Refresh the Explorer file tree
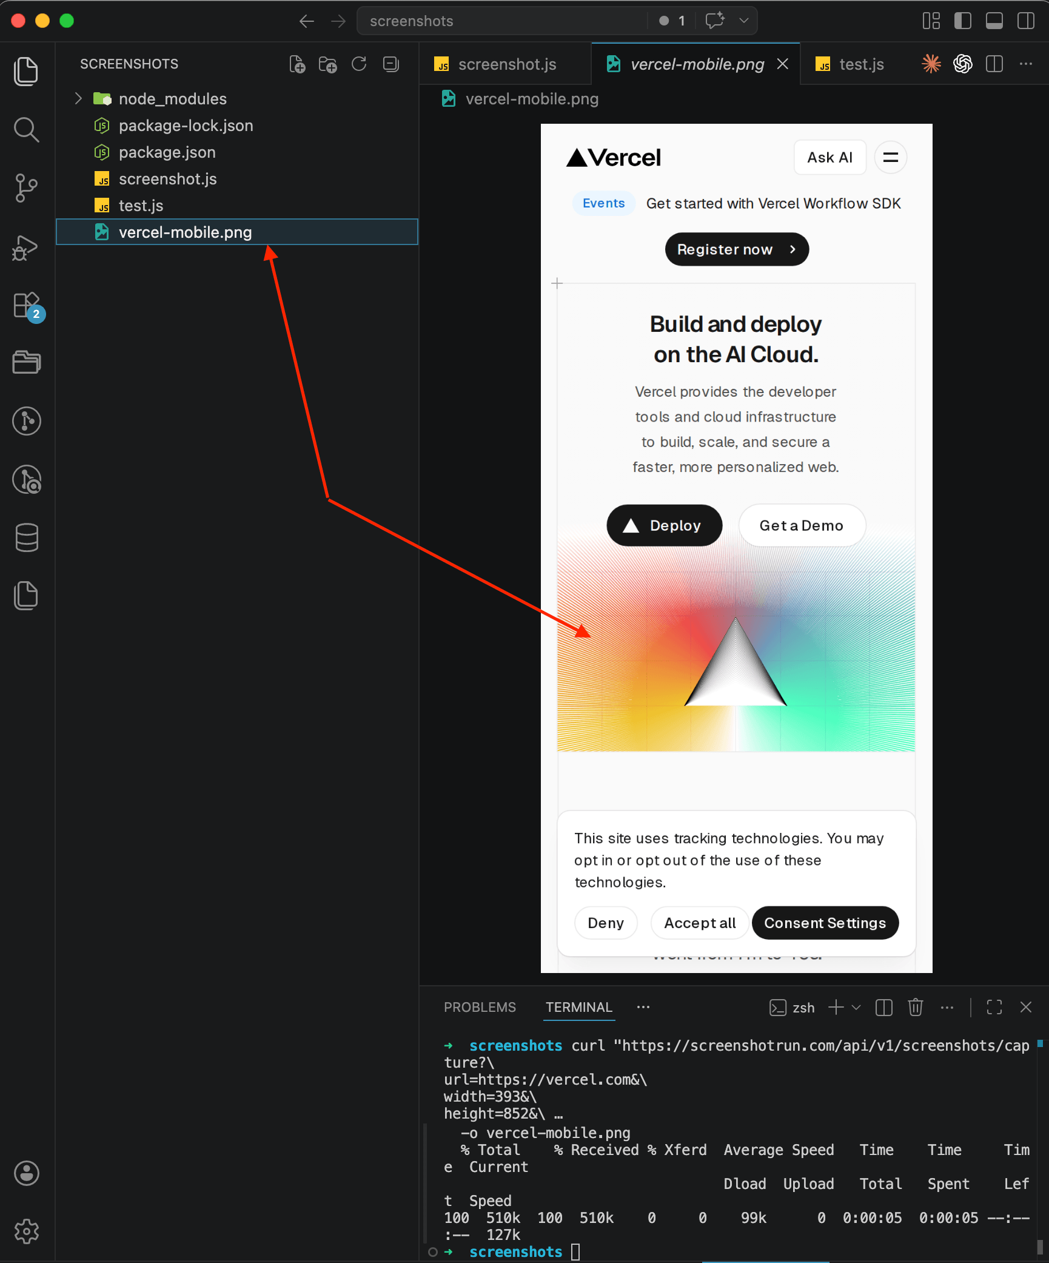The image size is (1049, 1263). click(359, 64)
